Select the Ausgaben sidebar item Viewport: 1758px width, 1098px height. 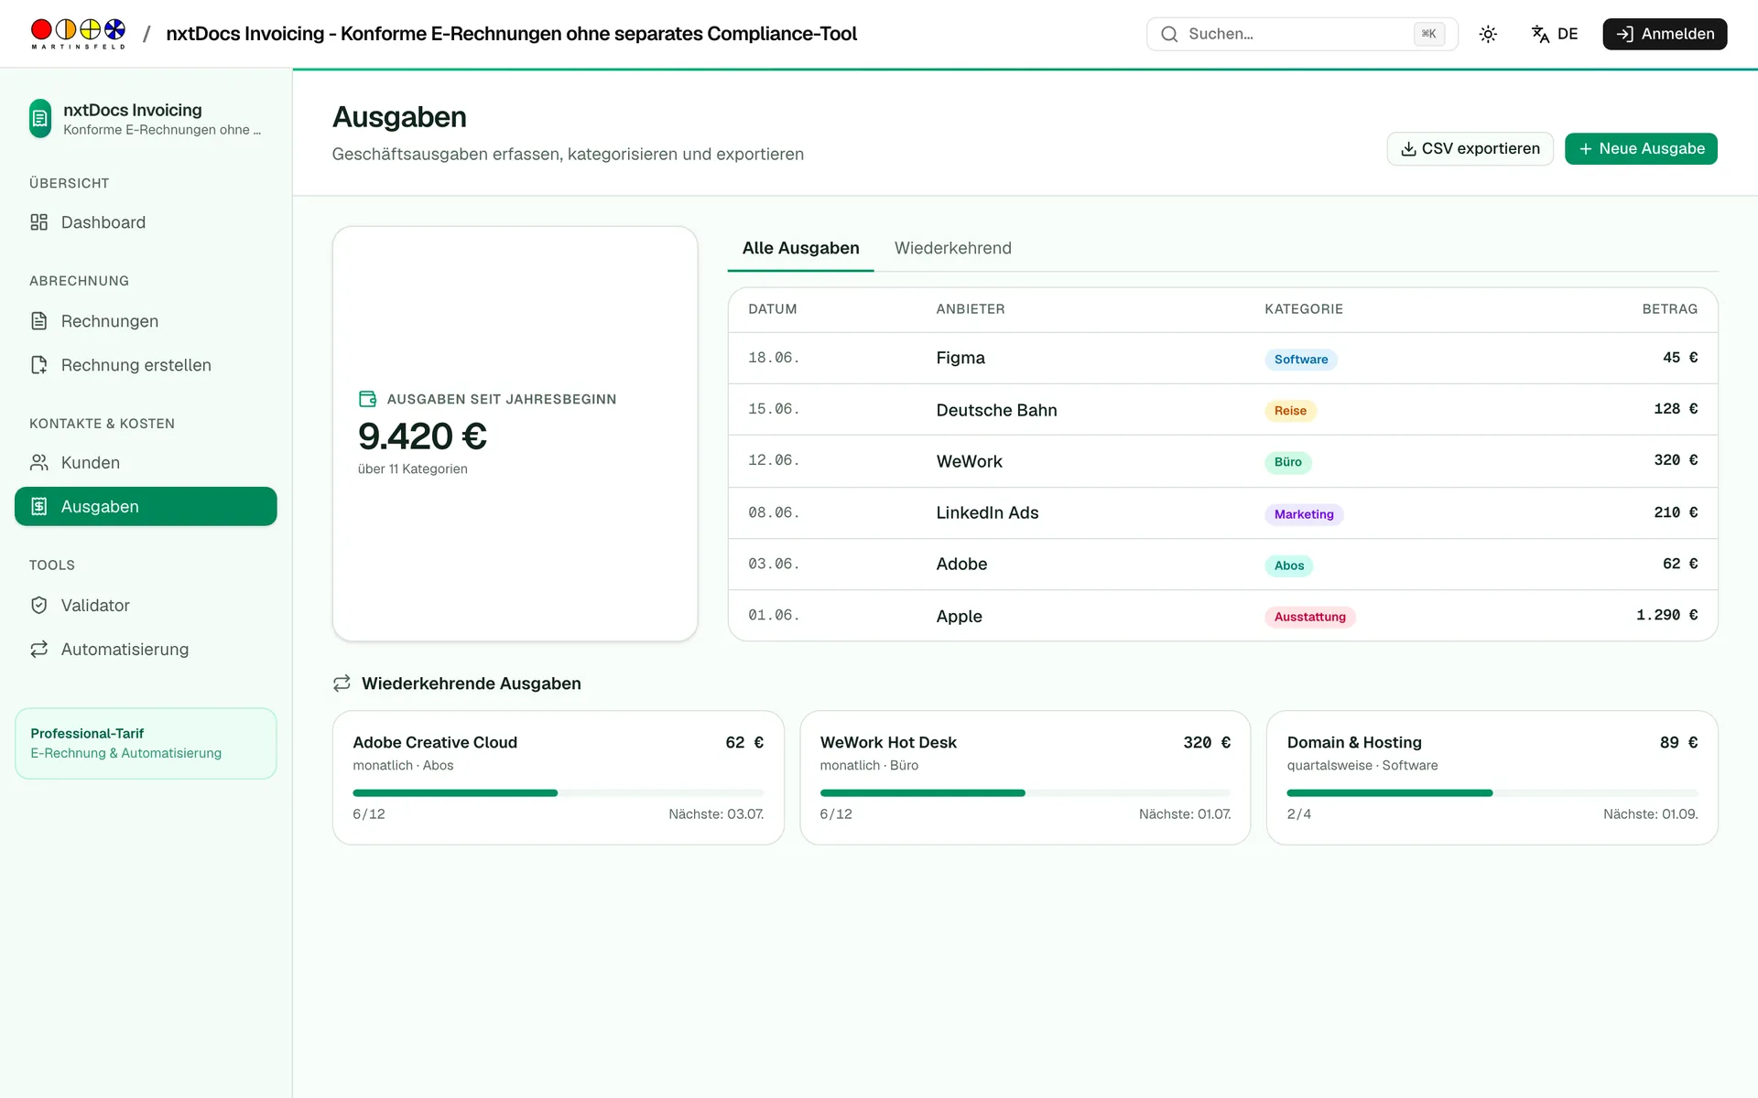tap(146, 507)
